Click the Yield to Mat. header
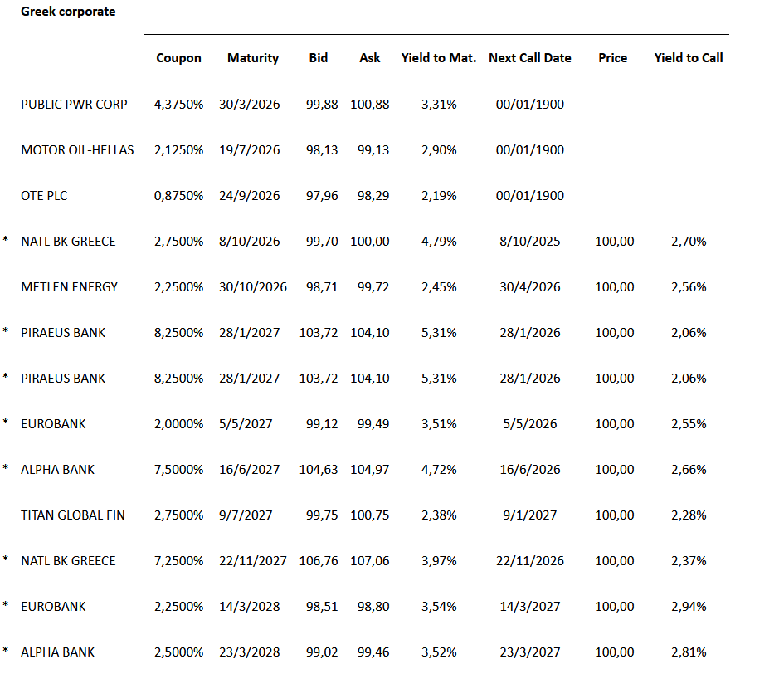Viewport: 784px width, 674px height. [x=439, y=58]
